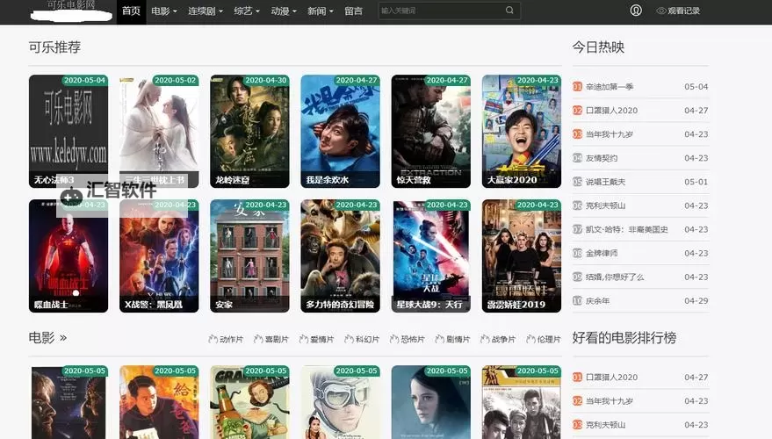Open the 安家 poster
Screen dimensions: 772x439
click(249, 255)
